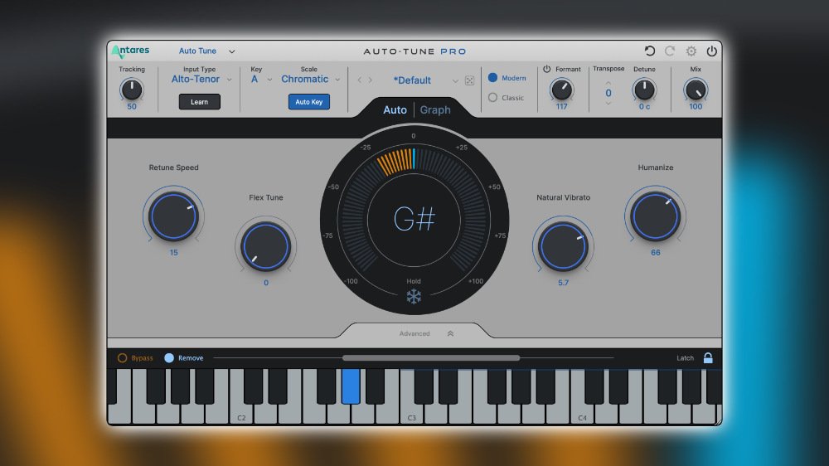
Task: Enable the Bypass keyboard option
Action: tap(122, 358)
